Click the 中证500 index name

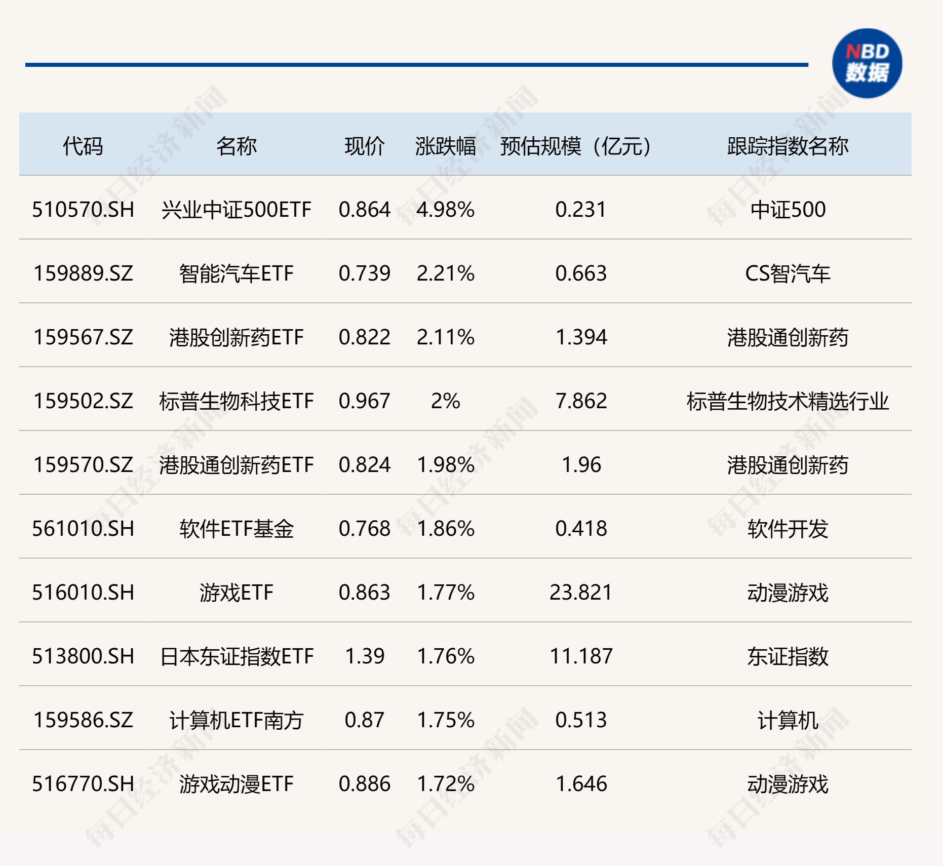pyautogui.click(x=788, y=210)
